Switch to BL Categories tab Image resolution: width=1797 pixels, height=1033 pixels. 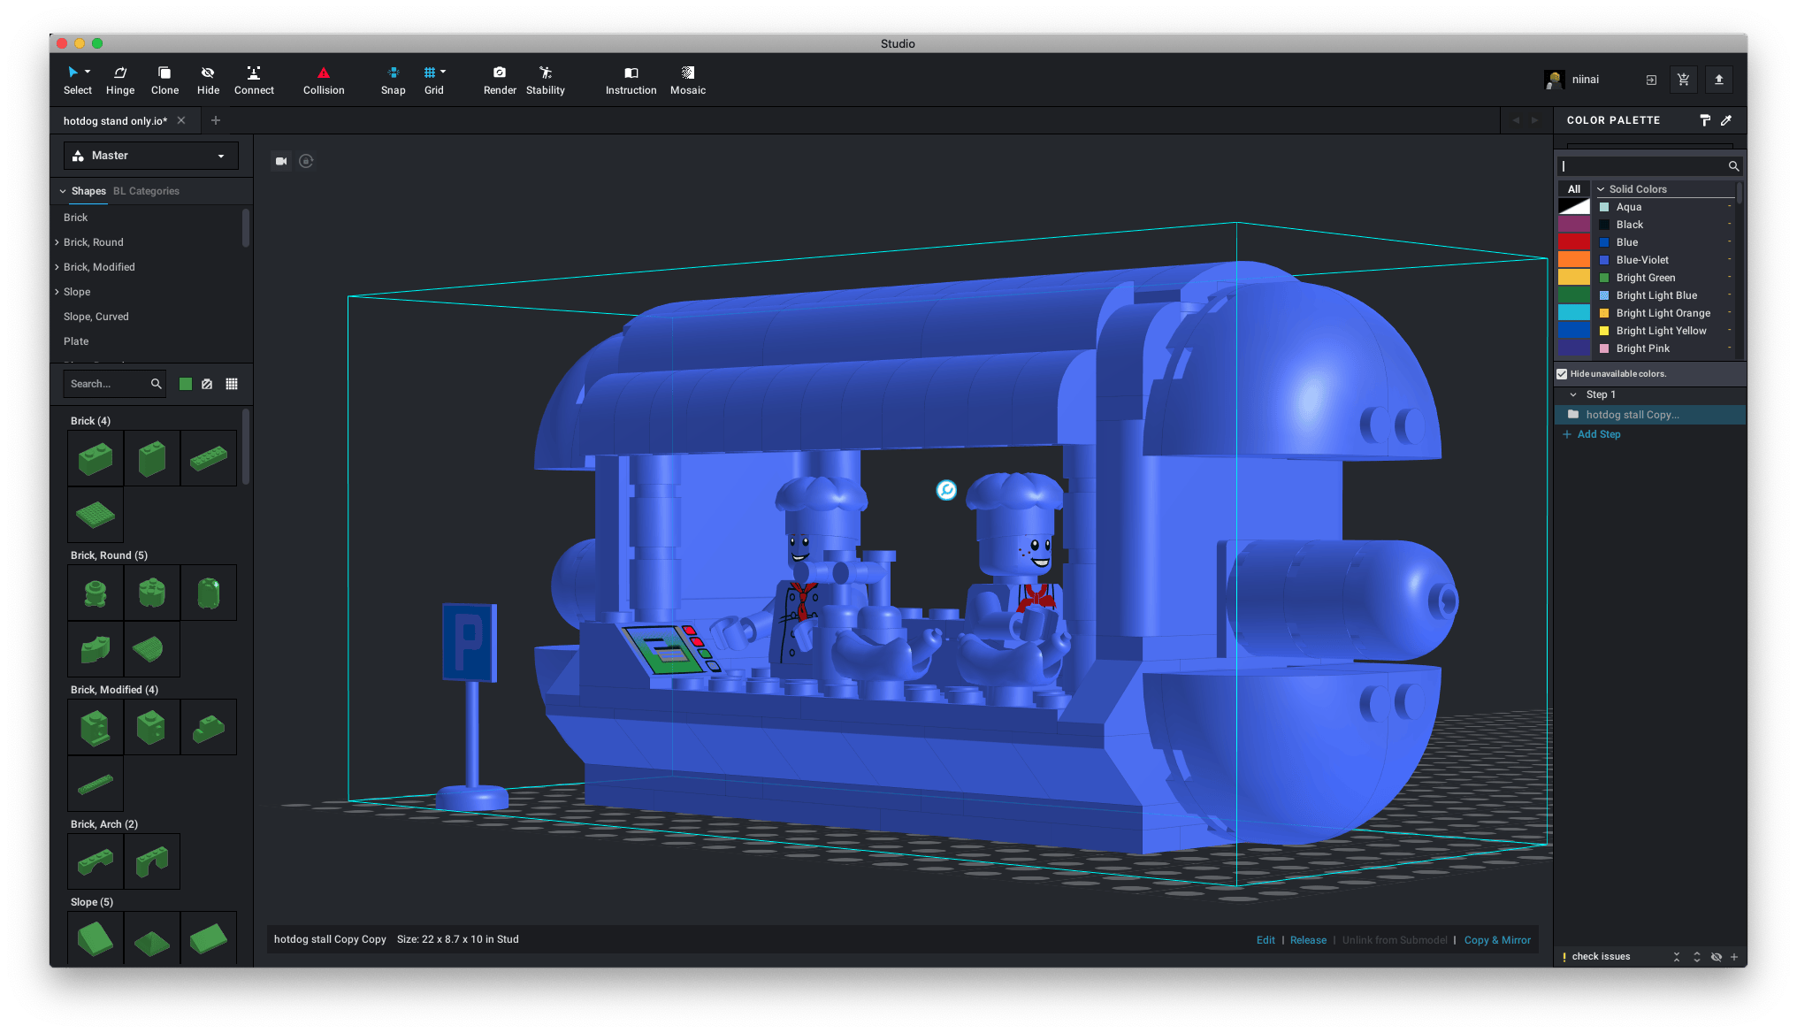click(146, 191)
